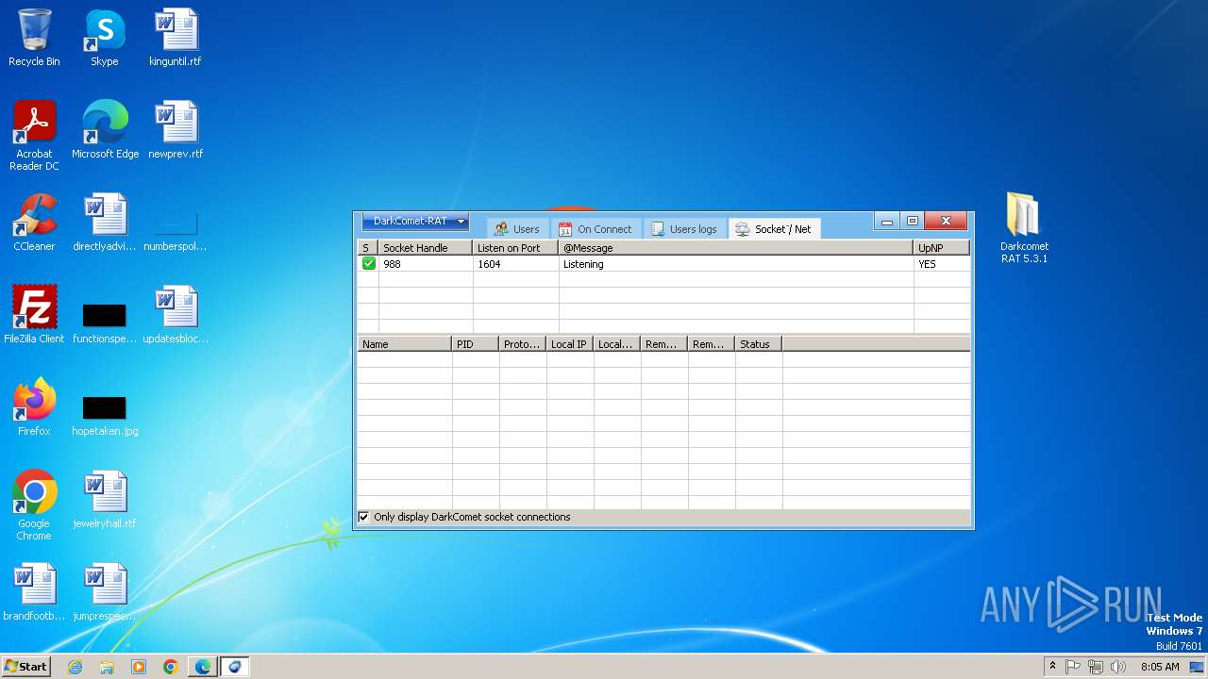1208x679 pixels.
Task: Sort by Socket Handle column header
Action: click(x=426, y=247)
